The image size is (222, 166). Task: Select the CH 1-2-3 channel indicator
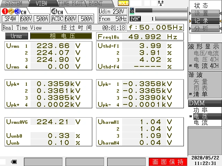click(14, 11)
